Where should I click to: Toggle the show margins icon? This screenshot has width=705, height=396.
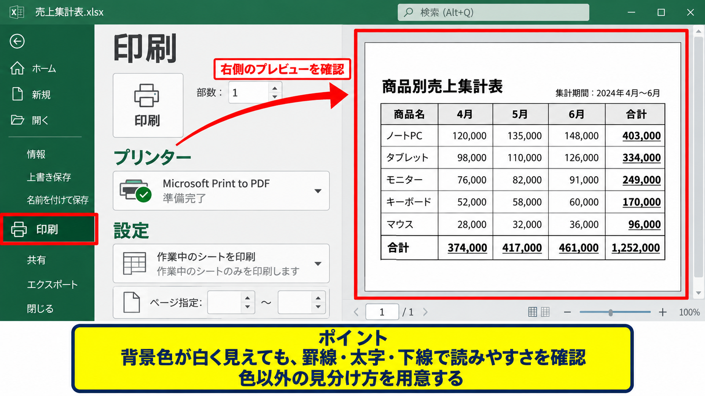(533, 312)
